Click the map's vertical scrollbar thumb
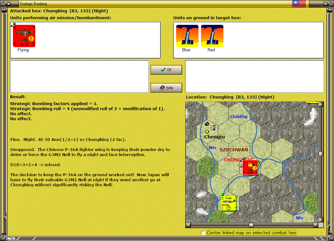The height and width of the screenshot is (241, 334). coord(321,154)
